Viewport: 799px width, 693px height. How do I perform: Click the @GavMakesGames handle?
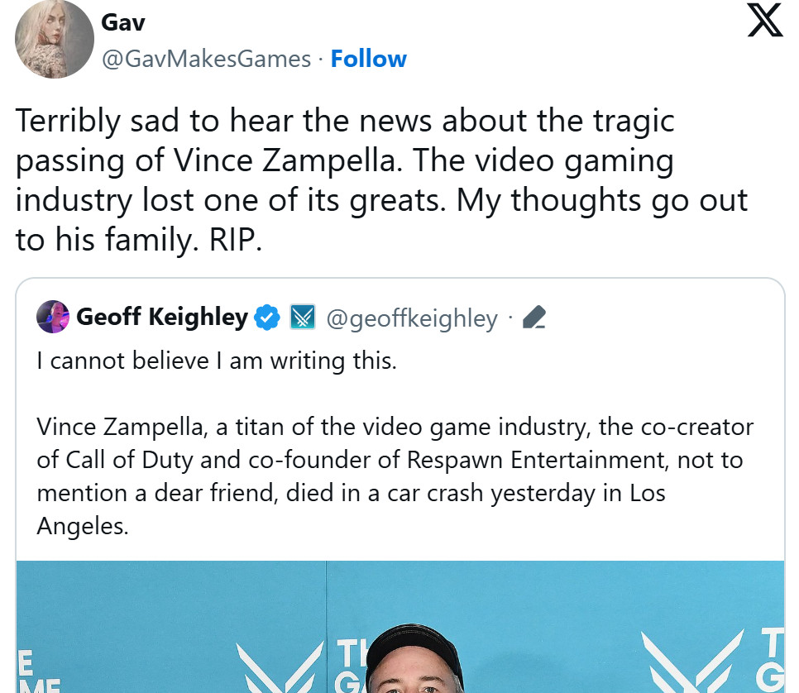(x=206, y=59)
